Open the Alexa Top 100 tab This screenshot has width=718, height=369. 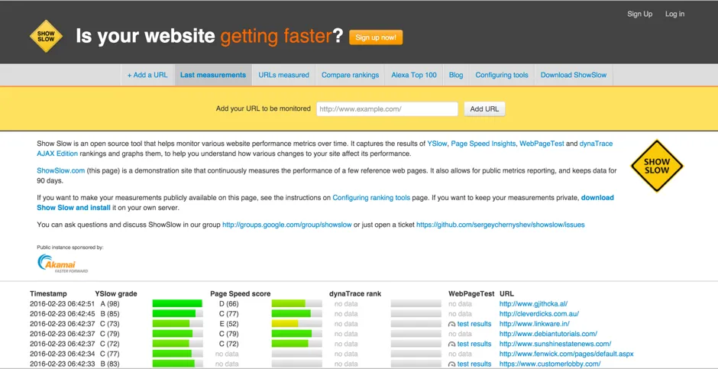point(414,75)
